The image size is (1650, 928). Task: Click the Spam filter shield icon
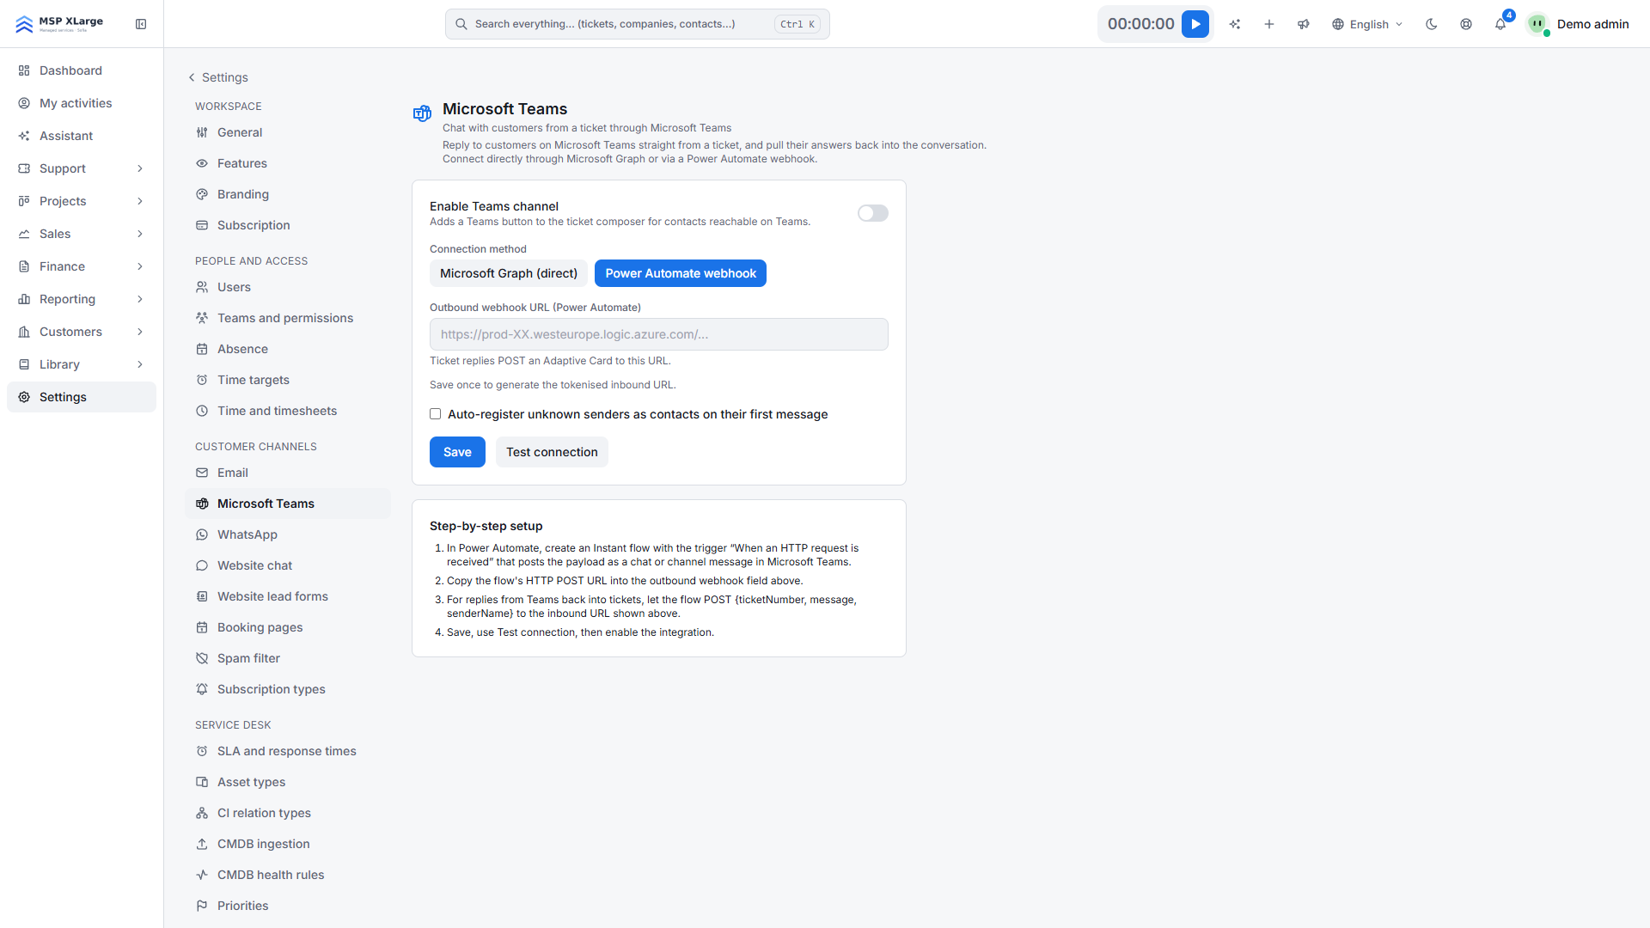coord(202,658)
